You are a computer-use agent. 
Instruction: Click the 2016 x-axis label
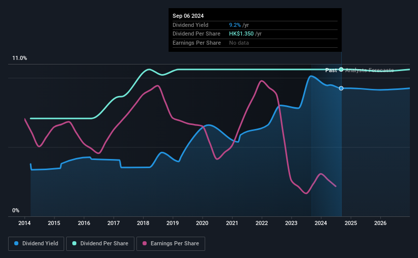click(x=84, y=223)
